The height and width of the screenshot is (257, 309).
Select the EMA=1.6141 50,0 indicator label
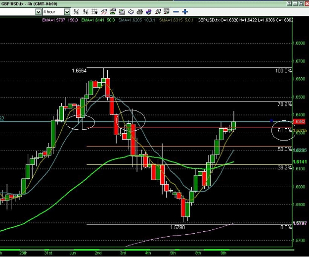click(98, 20)
